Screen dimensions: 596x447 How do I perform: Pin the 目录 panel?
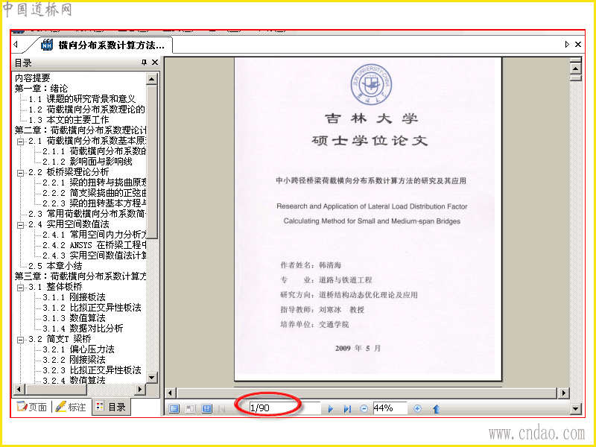click(x=144, y=63)
